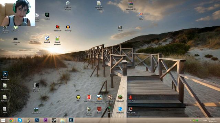The image size is (220, 123).
Task: Open the clock and date in the taskbar
Action: [x=213, y=120]
